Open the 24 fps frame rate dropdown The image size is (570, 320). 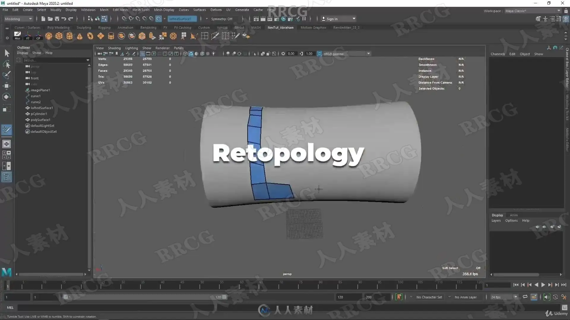[x=504, y=297]
